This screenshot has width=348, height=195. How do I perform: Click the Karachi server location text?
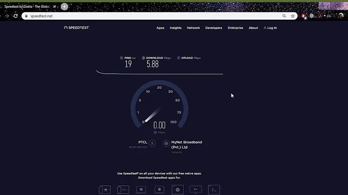pyautogui.click(x=177, y=152)
